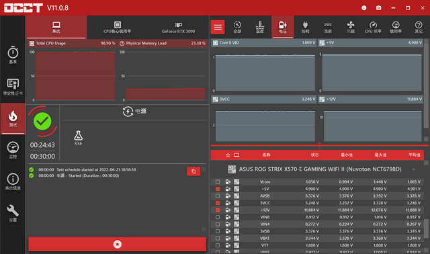This screenshot has width=430, height=254.
Task: Copy the test log to clipboard
Action: (x=193, y=171)
